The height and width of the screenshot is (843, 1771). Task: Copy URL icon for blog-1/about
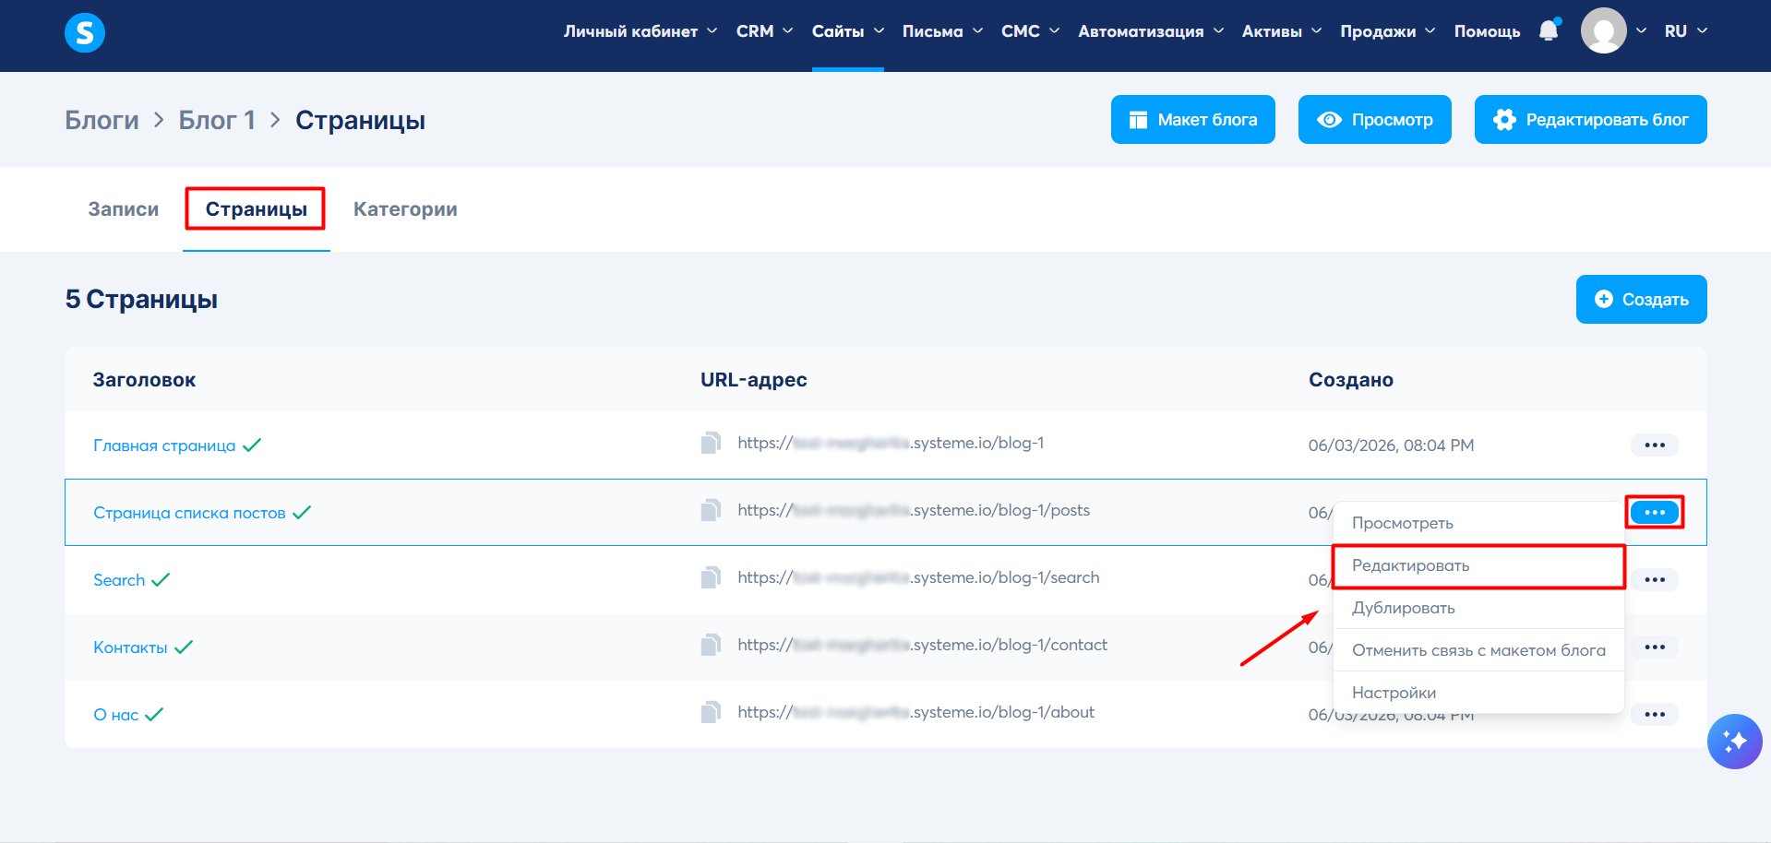[x=711, y=712]
